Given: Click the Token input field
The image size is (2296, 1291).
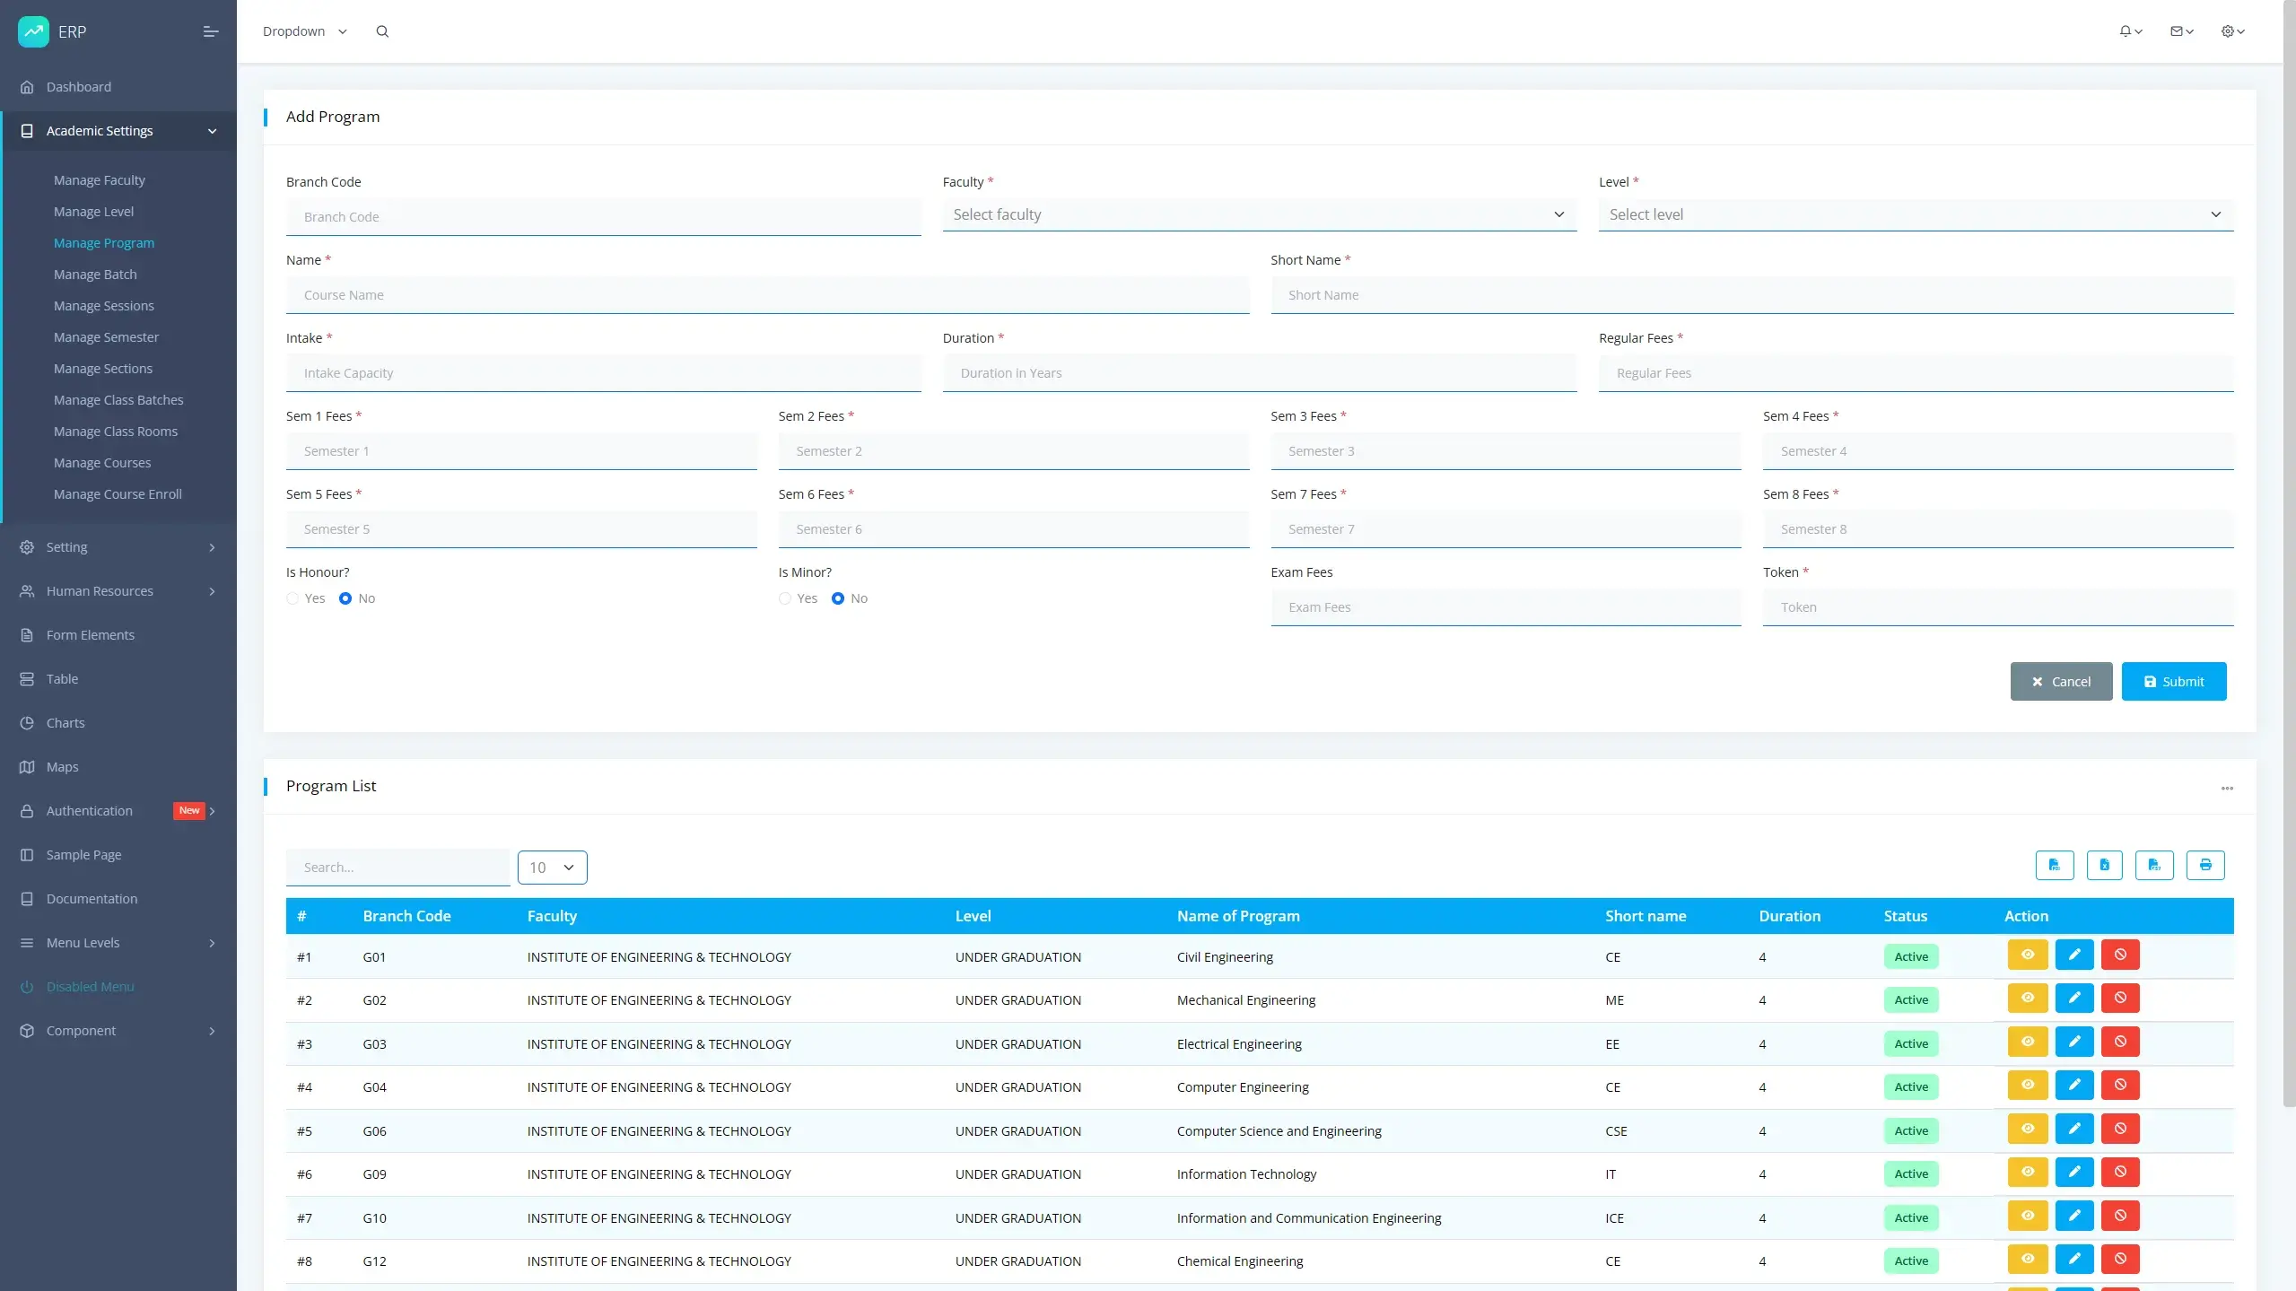Looking at the screenshot, I should [x=1998, y=607].
